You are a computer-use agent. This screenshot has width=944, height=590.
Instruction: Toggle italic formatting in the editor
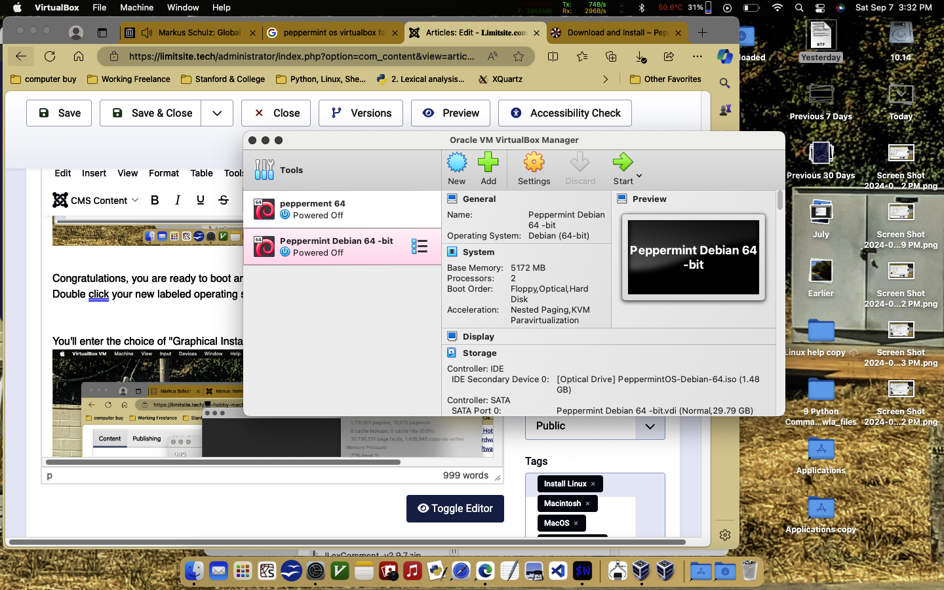click(178, 201)
